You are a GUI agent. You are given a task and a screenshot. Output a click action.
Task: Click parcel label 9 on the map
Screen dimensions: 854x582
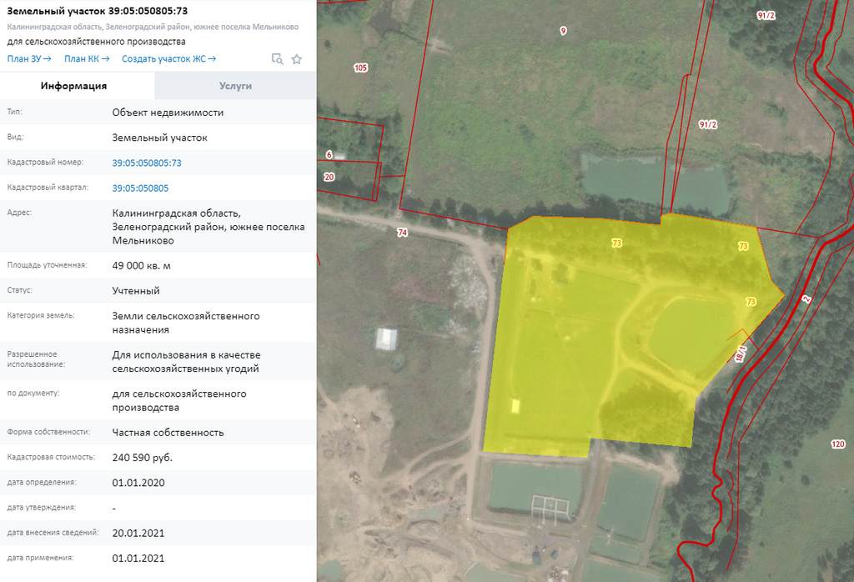coord(563,31)
